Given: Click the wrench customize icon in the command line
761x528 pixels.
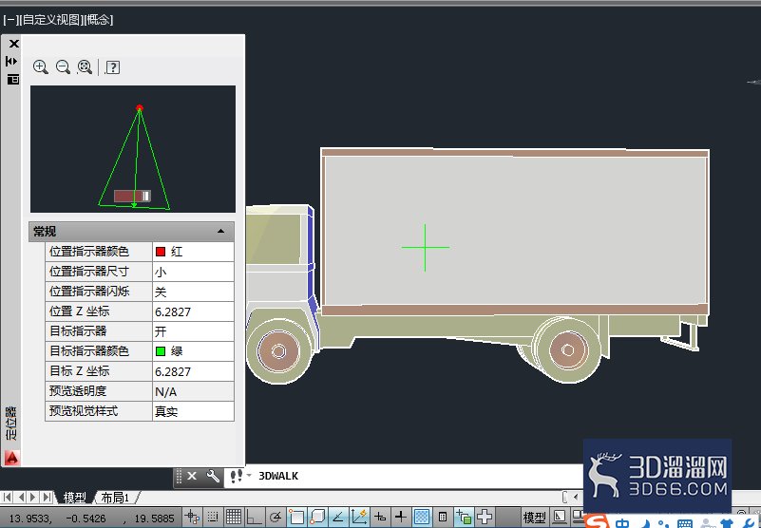Looking at the screenshot, I should (213, 476).
